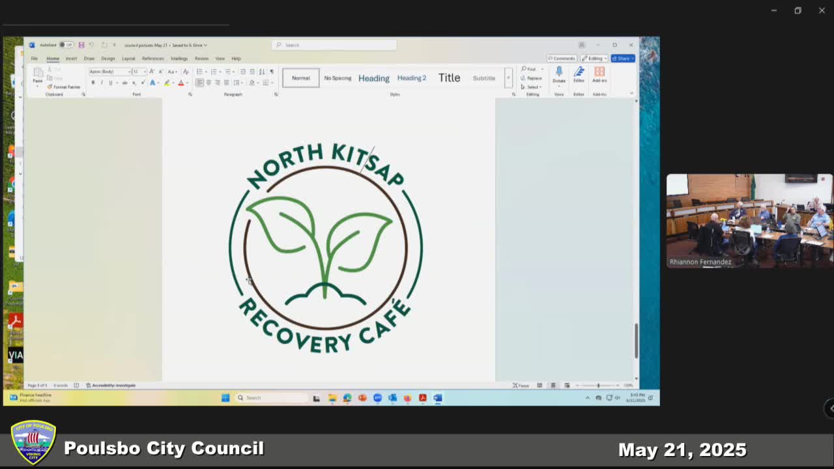834x469 pixels.
Task: Click the account profile icon in title bar
Action: (581, 45)
